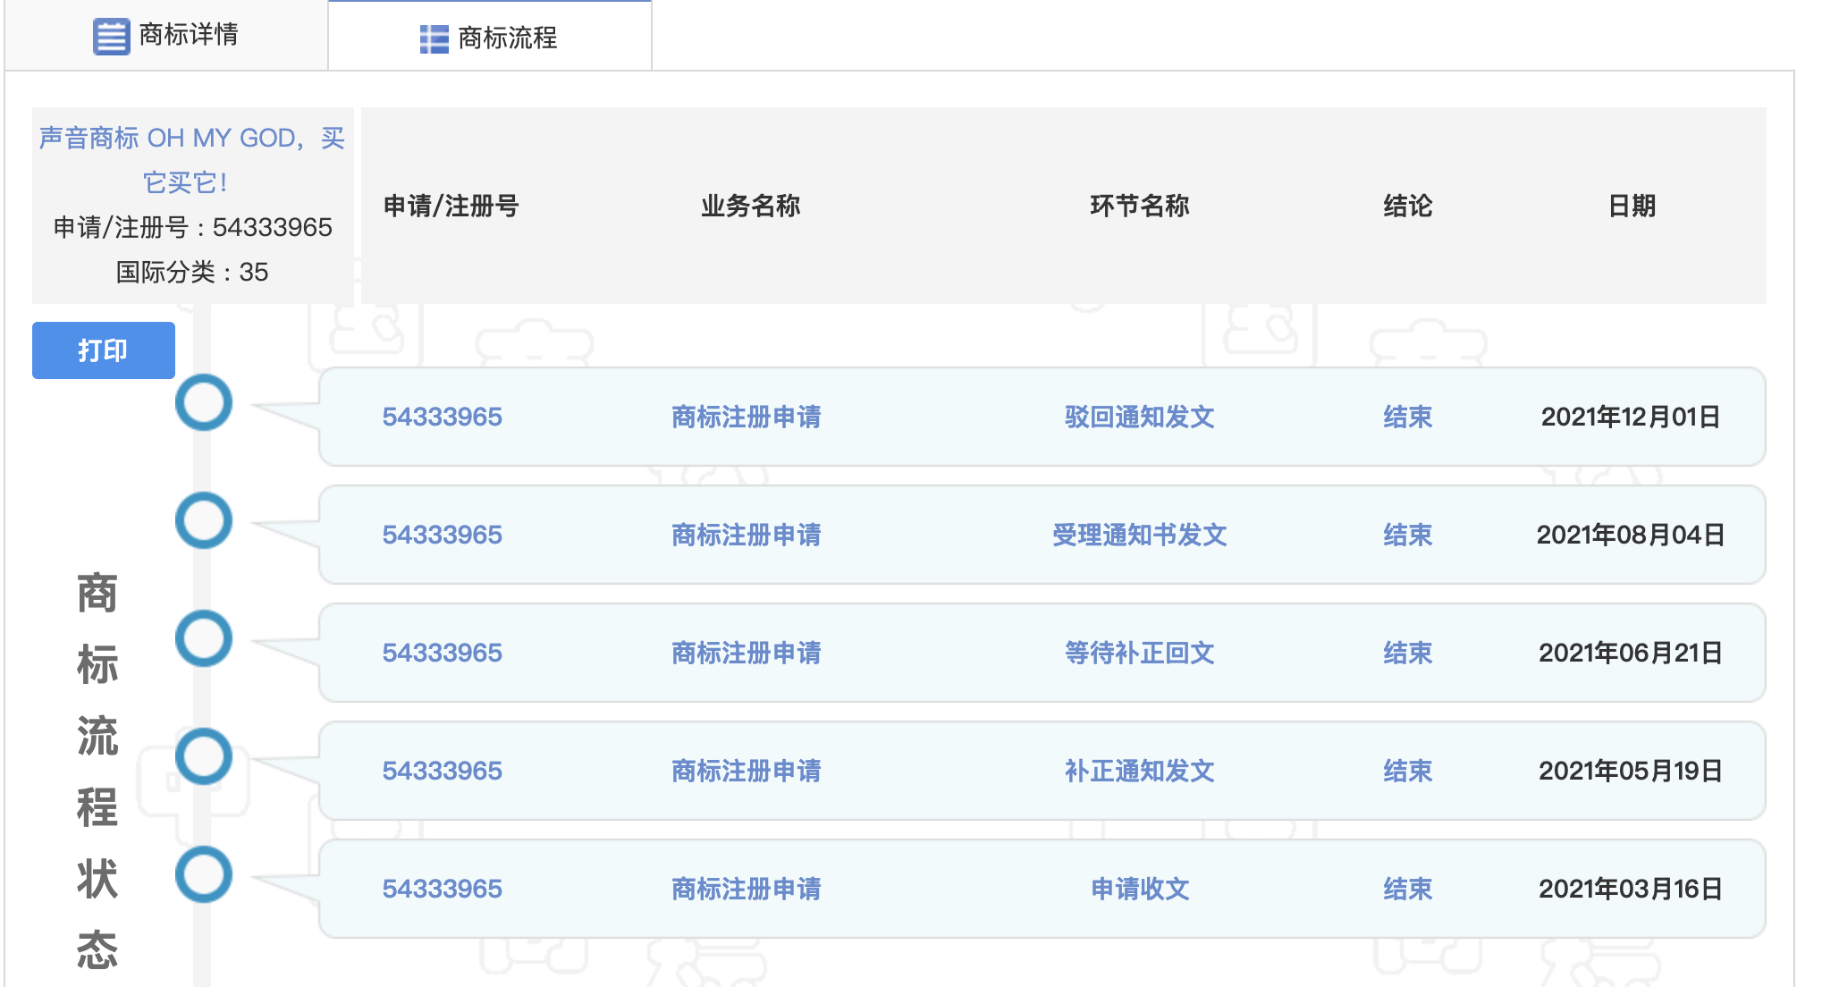Click the 2021年05月19日 date cell
Image resolution: width=1822 pixels, height=987 pixels.
pyautogui.click(x=1630, y=771)
